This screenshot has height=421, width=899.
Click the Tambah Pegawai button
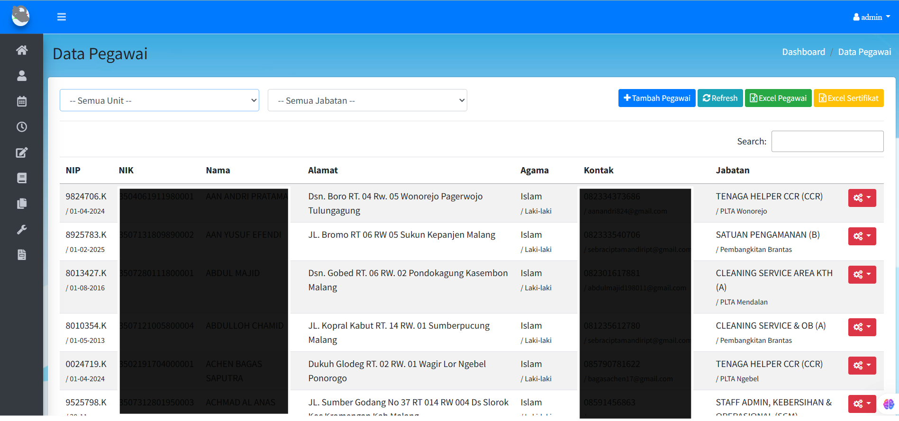click(656, 98)
